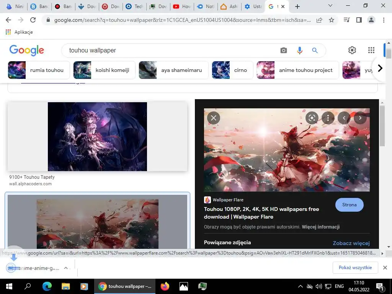
Task: Open volume control in tray
Action: [318, 286]
